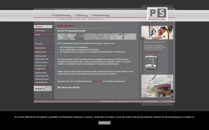The image size is (209, 130).
Task: Open the webhof logo badge in sidebar
Action: 43,88
